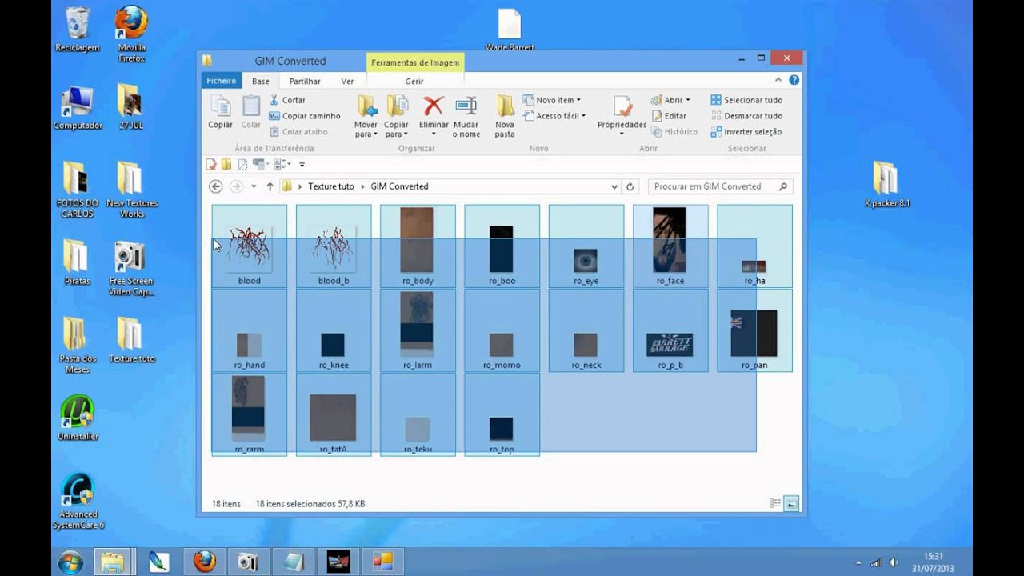Refresh the GIM Converted folder
The height and width of the screenshot is (576, 1024).
630,186
